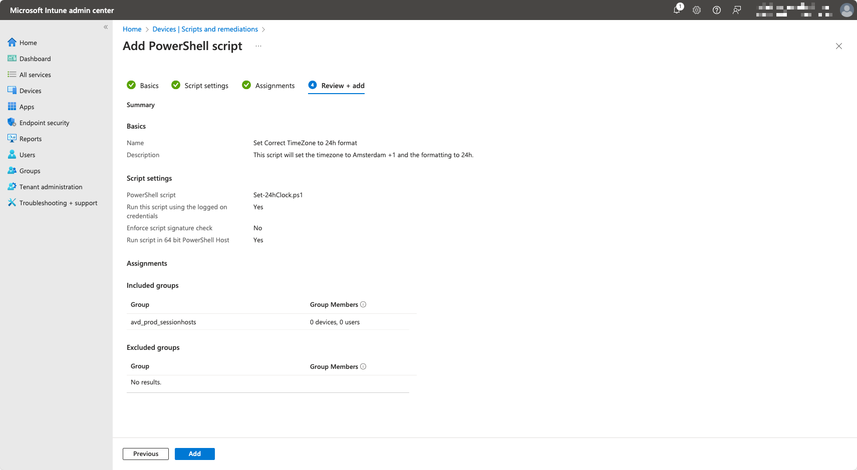Image resolution: width=857 pixels, height=470 pixels.
Task: Click Add to create the PowerShell script
Action: click(x=194, y=453)
